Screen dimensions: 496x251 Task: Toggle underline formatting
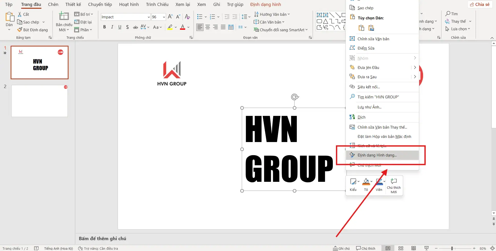[120, 27]
